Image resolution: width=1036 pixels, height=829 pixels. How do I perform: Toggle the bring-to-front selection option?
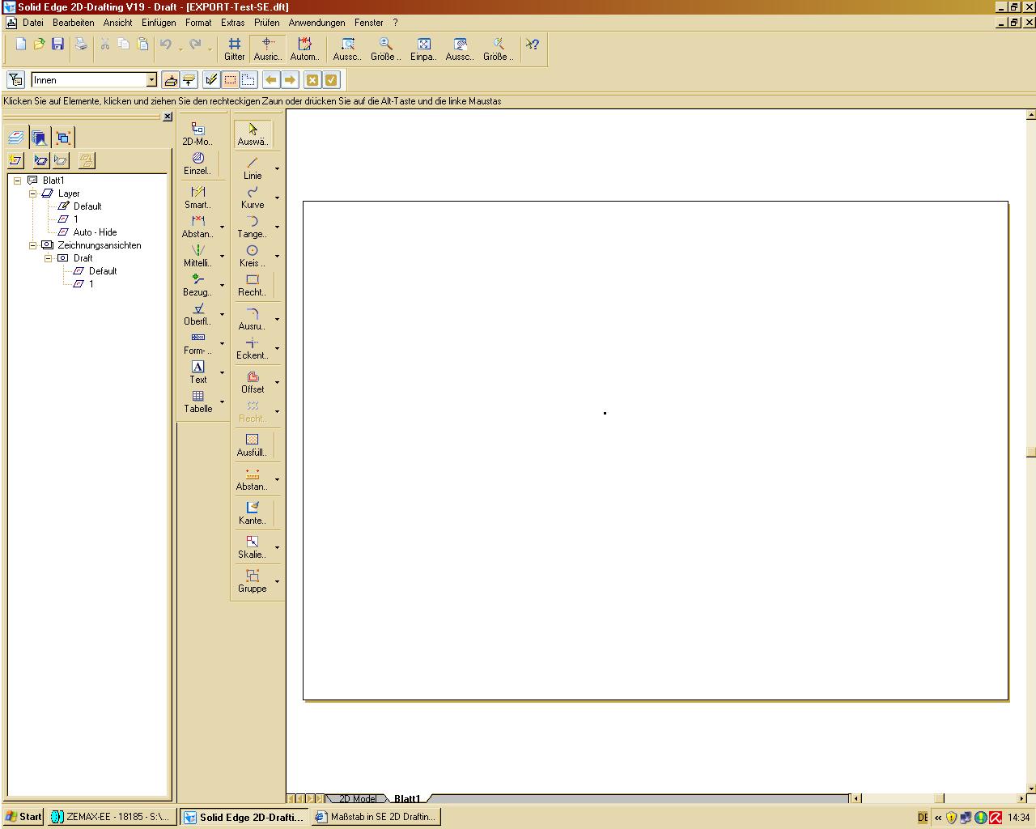pos(171,80)
